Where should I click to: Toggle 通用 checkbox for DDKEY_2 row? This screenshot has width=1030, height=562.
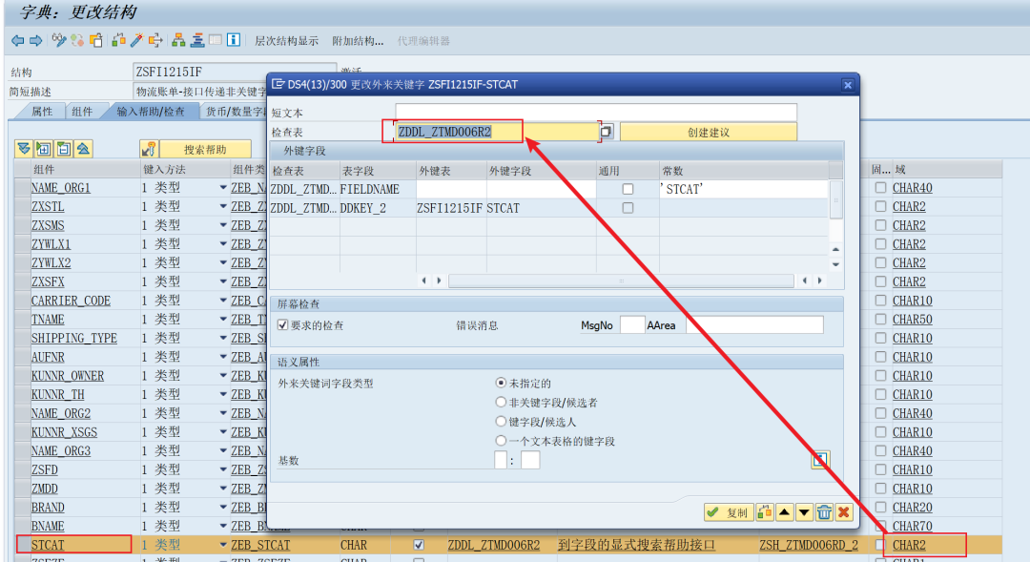[628, 208]
